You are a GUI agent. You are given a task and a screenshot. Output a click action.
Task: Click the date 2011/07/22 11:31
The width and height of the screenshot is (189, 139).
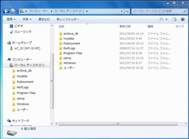pyautogui.click(x=131, y=58)
